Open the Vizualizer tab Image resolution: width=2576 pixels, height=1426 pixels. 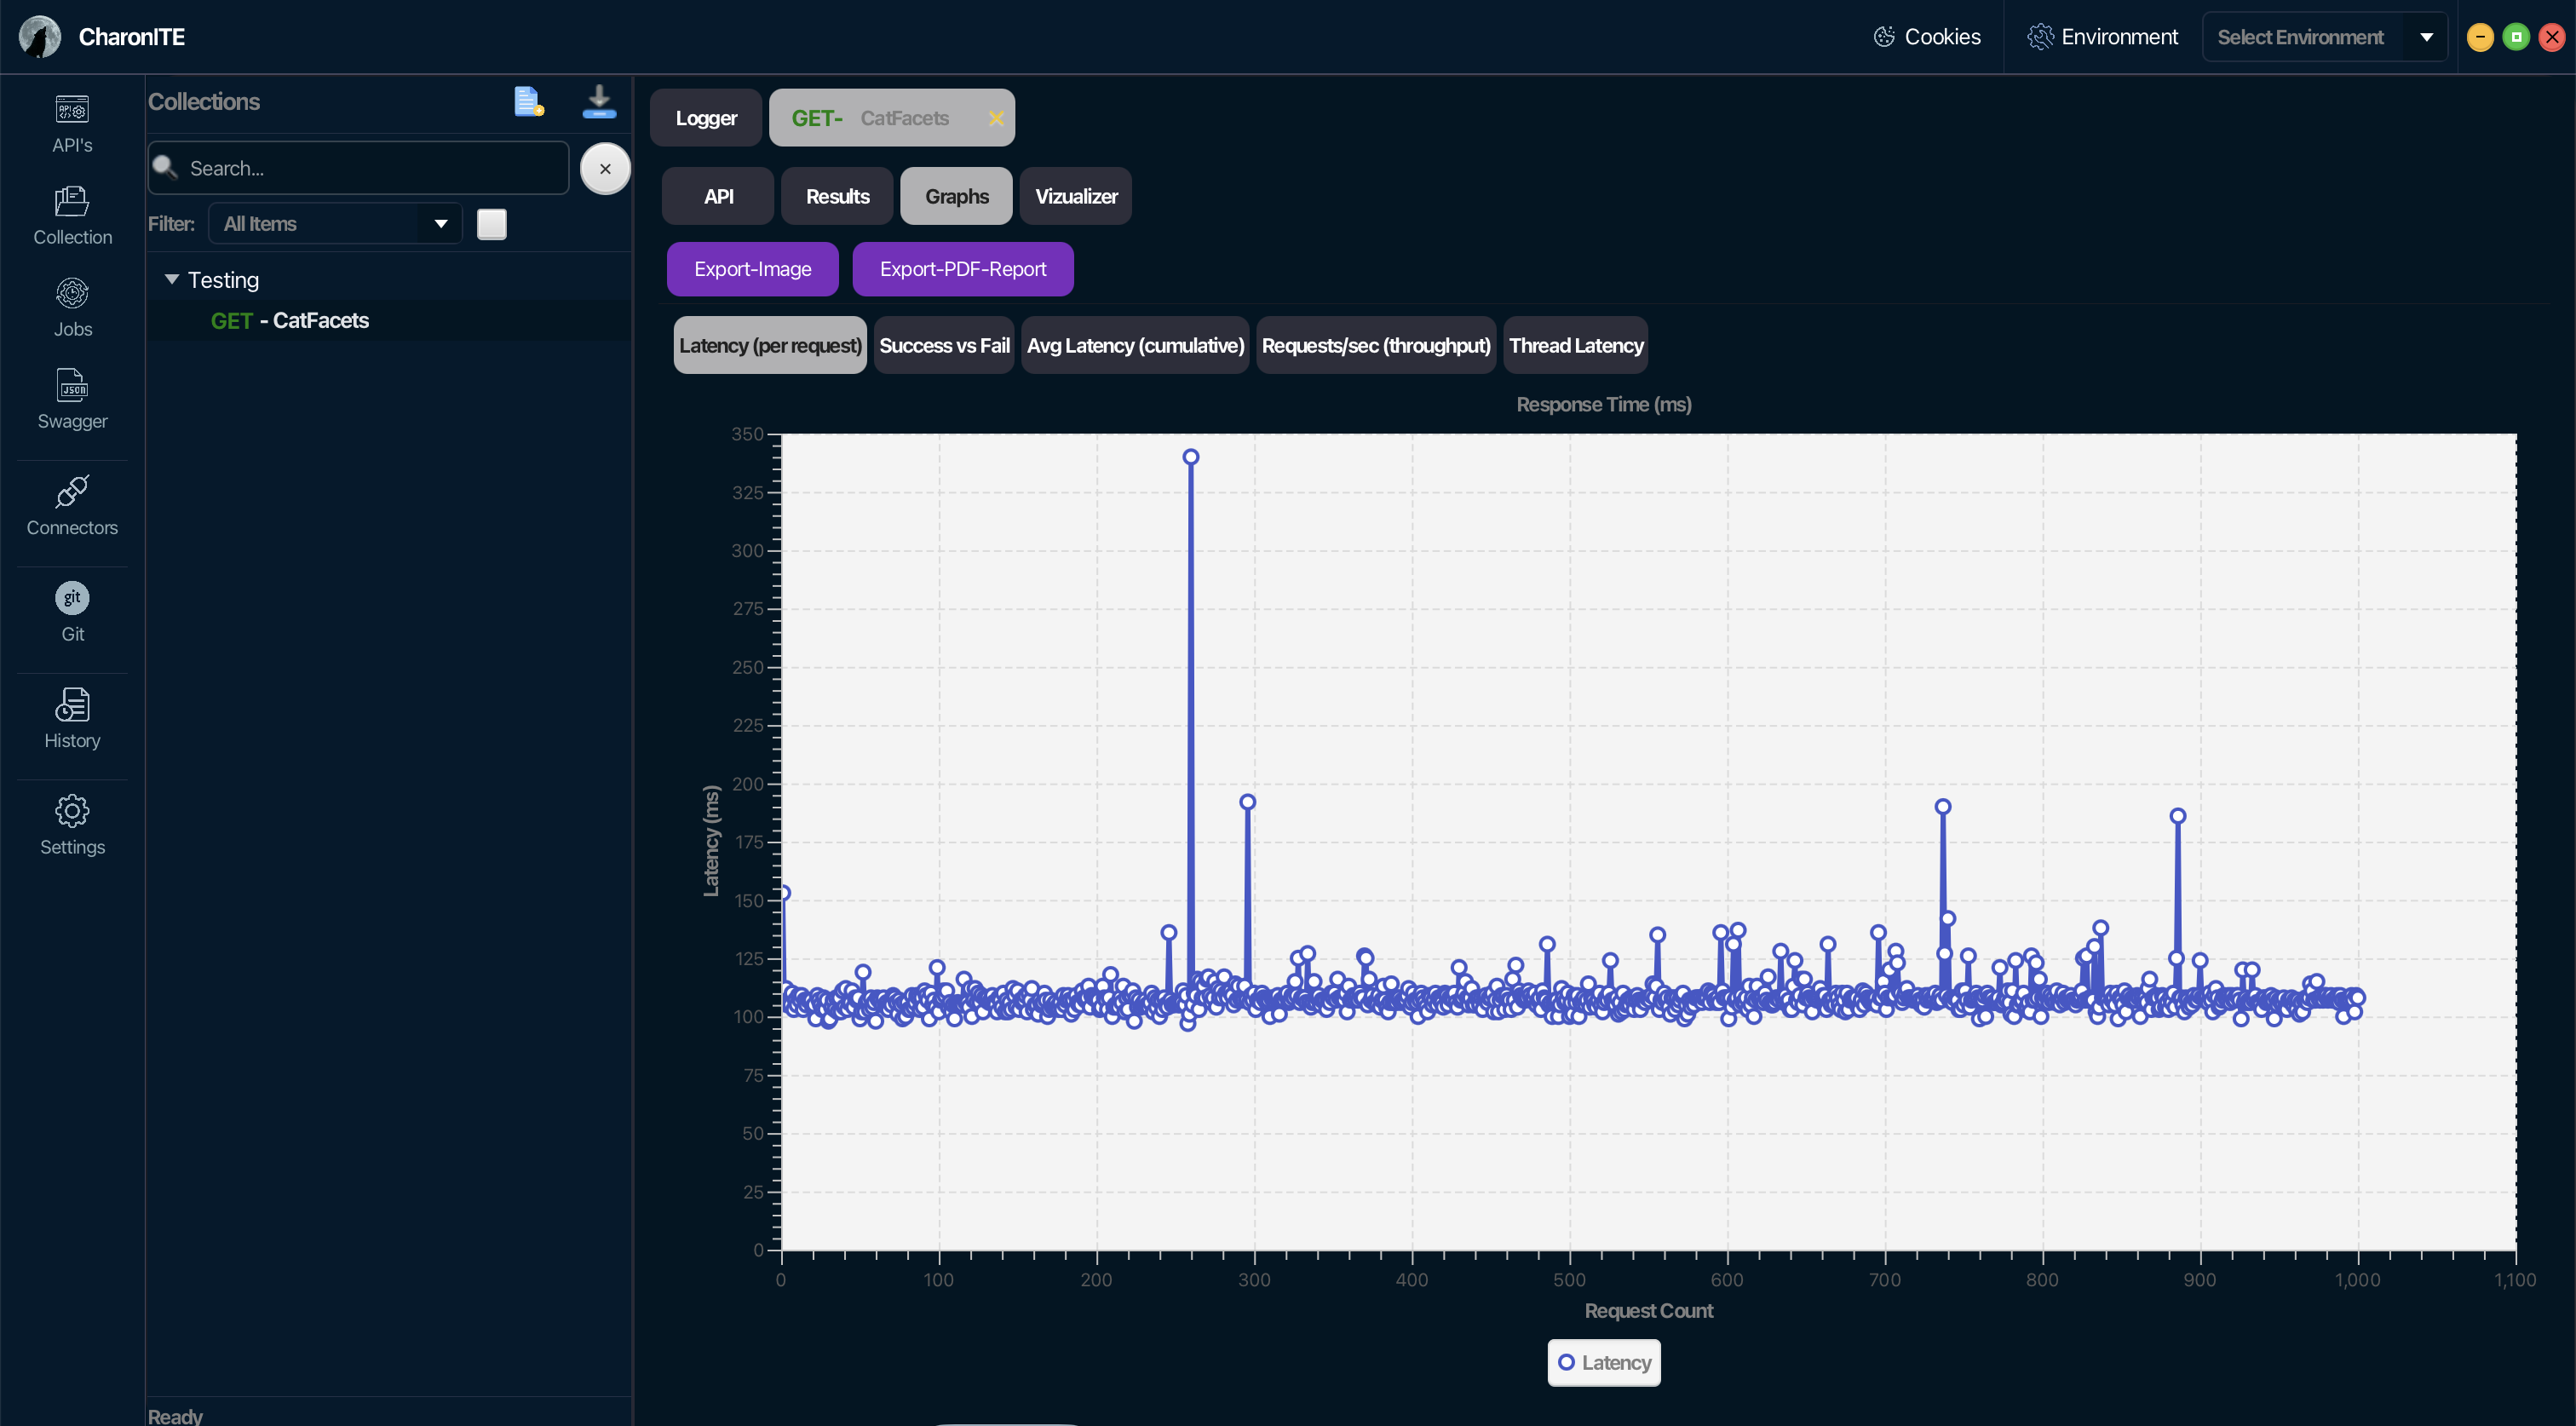1076,196
